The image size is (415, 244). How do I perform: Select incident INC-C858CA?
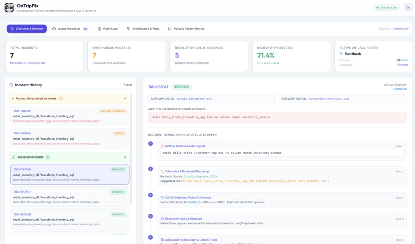[70, 138]
